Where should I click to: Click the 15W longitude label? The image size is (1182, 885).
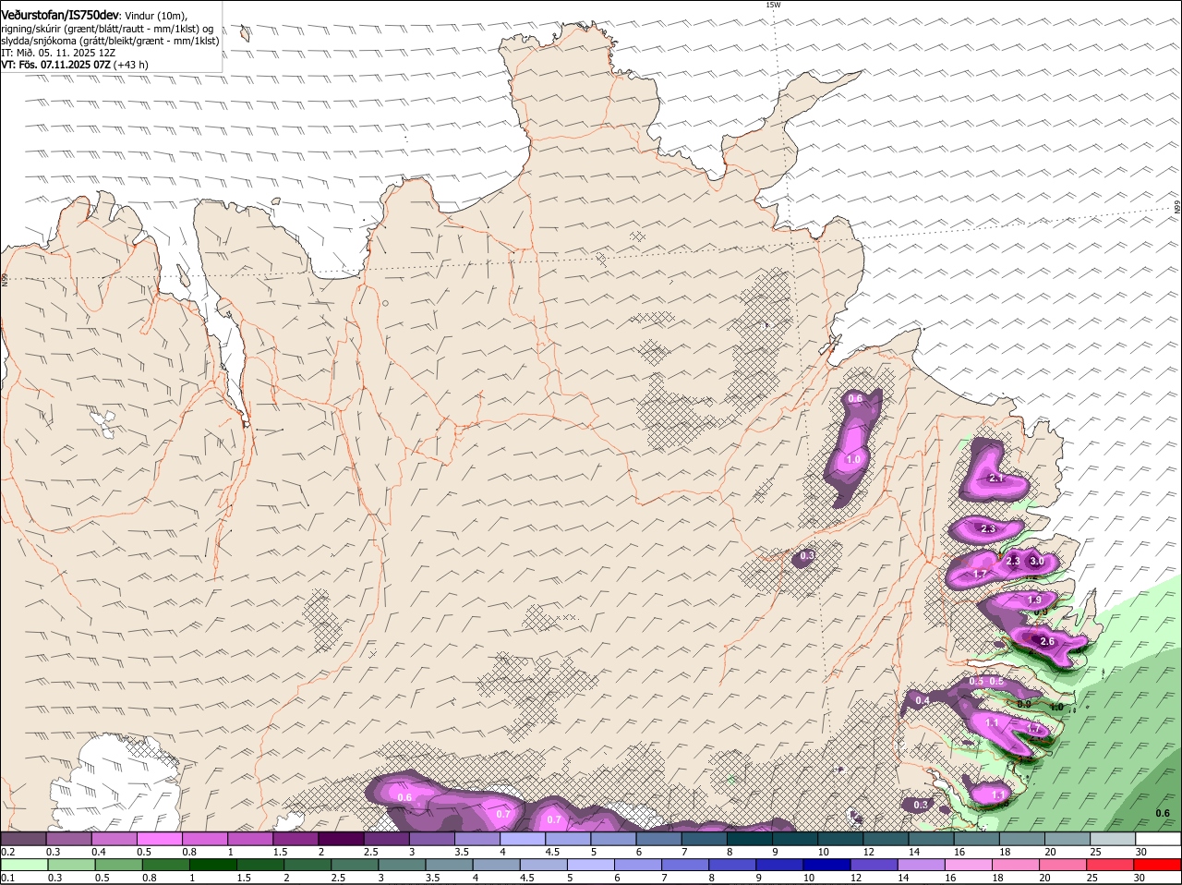pyautogui.click(x=773, y=5)
